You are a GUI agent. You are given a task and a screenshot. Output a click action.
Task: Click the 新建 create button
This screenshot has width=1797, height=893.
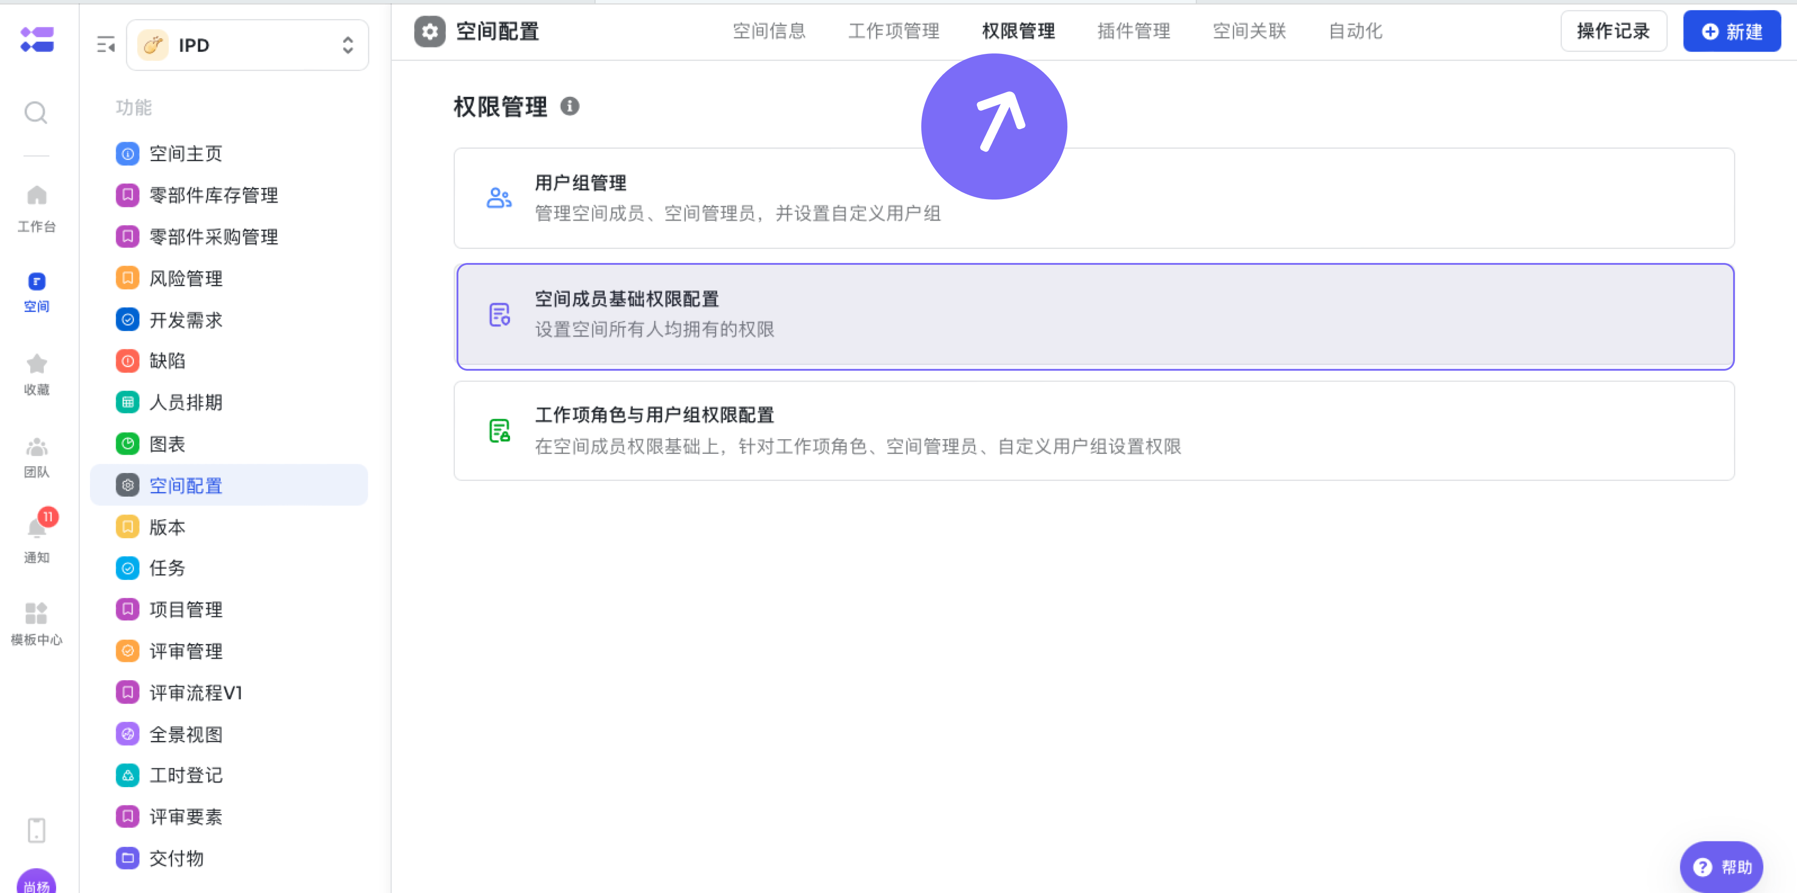pos(1732,32)
